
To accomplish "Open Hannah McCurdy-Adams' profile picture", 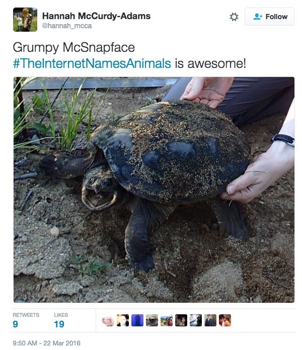I will click(25, 20).
